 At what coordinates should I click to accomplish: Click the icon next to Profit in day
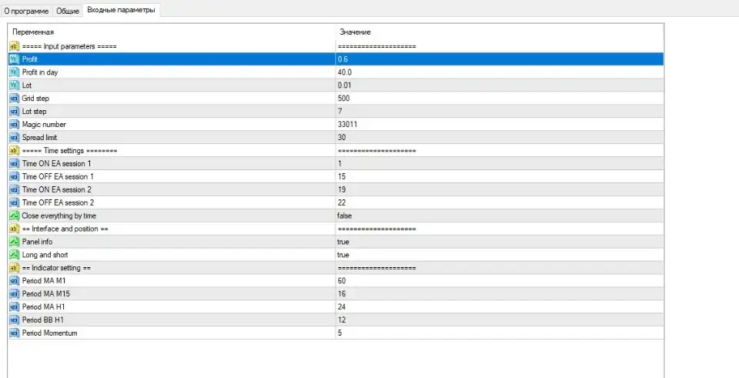(x=14, y=72)
